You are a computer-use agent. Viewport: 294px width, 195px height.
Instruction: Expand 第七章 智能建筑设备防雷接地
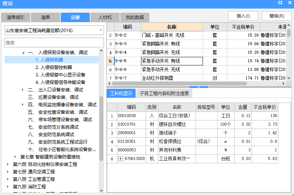(15, 157)
